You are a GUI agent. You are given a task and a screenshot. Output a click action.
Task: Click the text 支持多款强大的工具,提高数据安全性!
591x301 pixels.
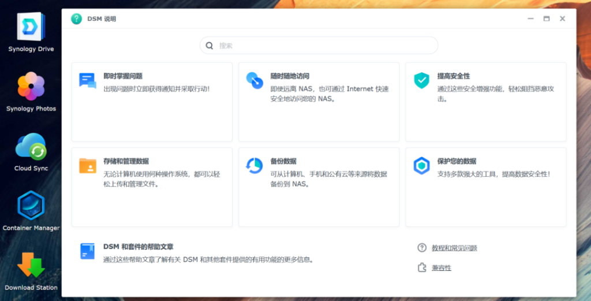pyautogui.click(x=493, y=174)
